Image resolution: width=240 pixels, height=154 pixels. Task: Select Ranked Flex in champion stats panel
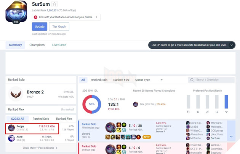(64, 119)
